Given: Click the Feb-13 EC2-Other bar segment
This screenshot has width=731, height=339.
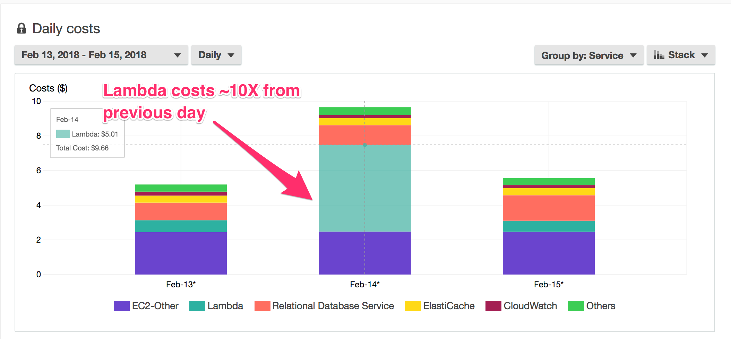Looking at the screenshot, I should click(181, 253).
